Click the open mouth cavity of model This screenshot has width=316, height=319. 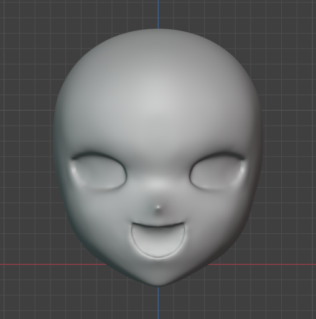pyautogui.click(x=158, y=240)
